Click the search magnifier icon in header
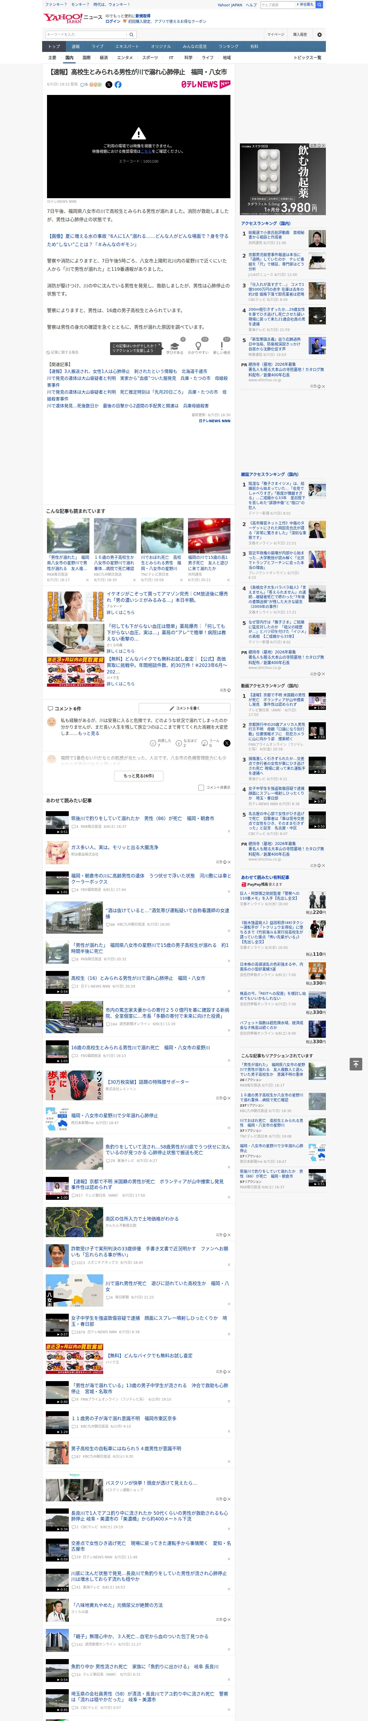The height and width of the screenshot is (1721, 368). tap(132, 35)
